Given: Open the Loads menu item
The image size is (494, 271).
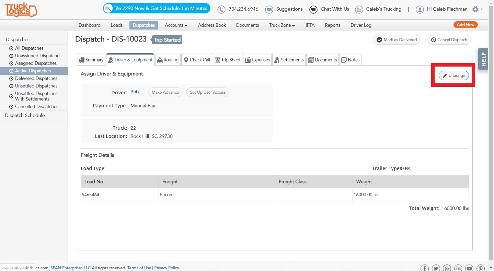Looking at the screenshot, I should [x=117, y=25].
